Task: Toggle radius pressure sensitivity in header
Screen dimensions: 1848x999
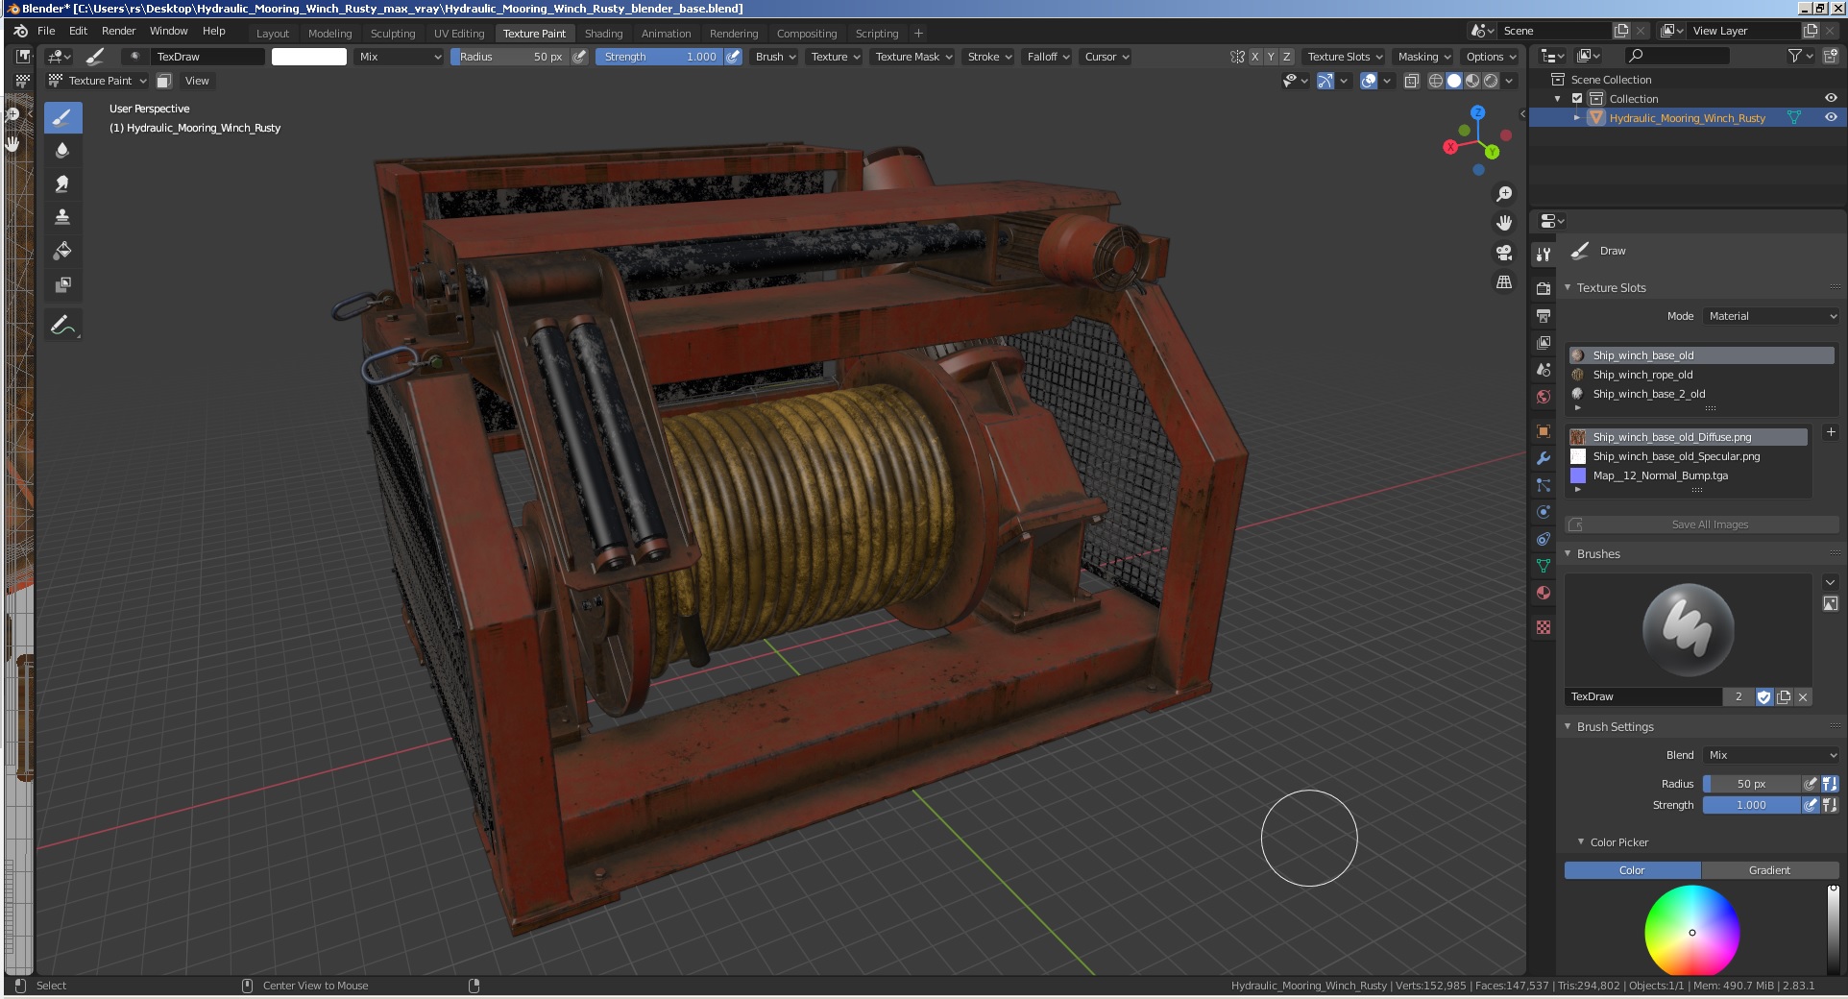Action: [579, 57]
